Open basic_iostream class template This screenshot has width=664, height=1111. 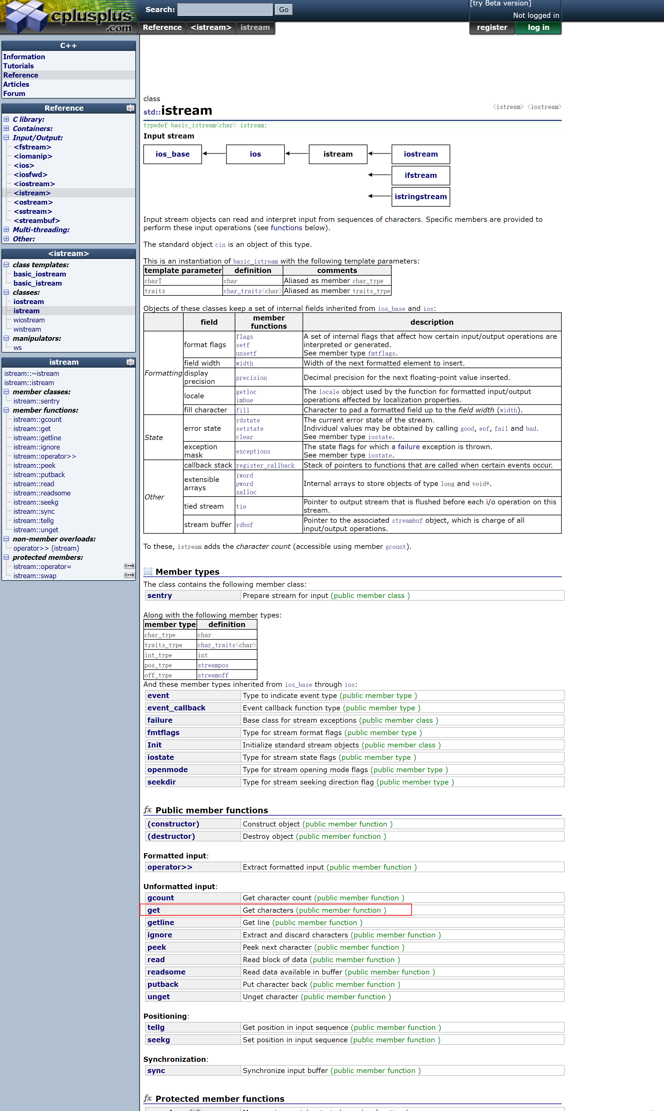(40, 274)
